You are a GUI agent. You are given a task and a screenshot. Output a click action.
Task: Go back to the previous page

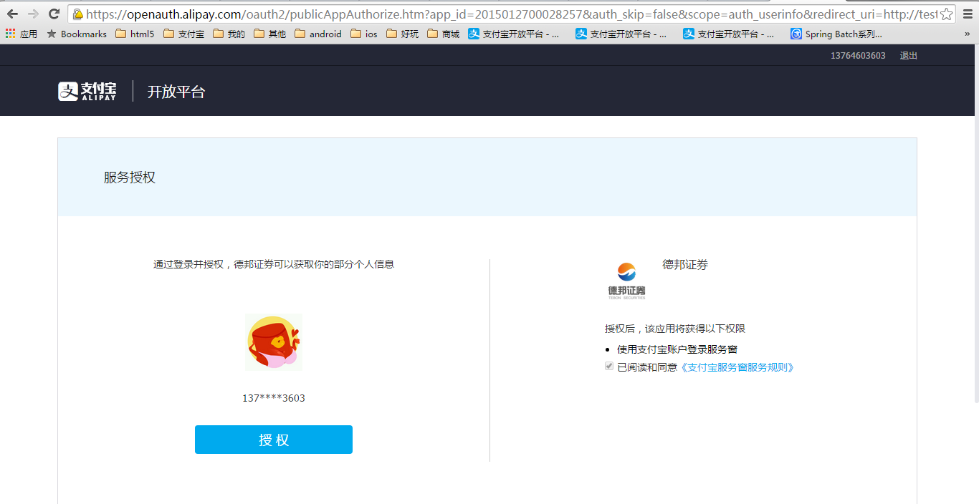tap(12, 14)
